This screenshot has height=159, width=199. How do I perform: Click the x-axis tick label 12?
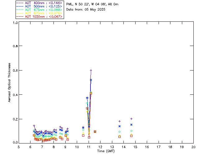(x=100, y=147)
